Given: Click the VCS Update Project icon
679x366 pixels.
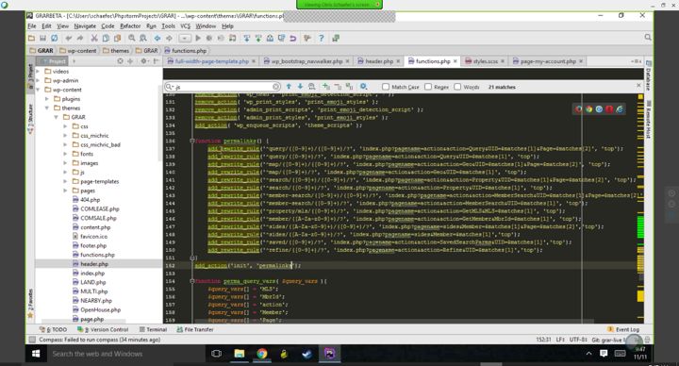Looking at the screenshot, I should point(246,38).
